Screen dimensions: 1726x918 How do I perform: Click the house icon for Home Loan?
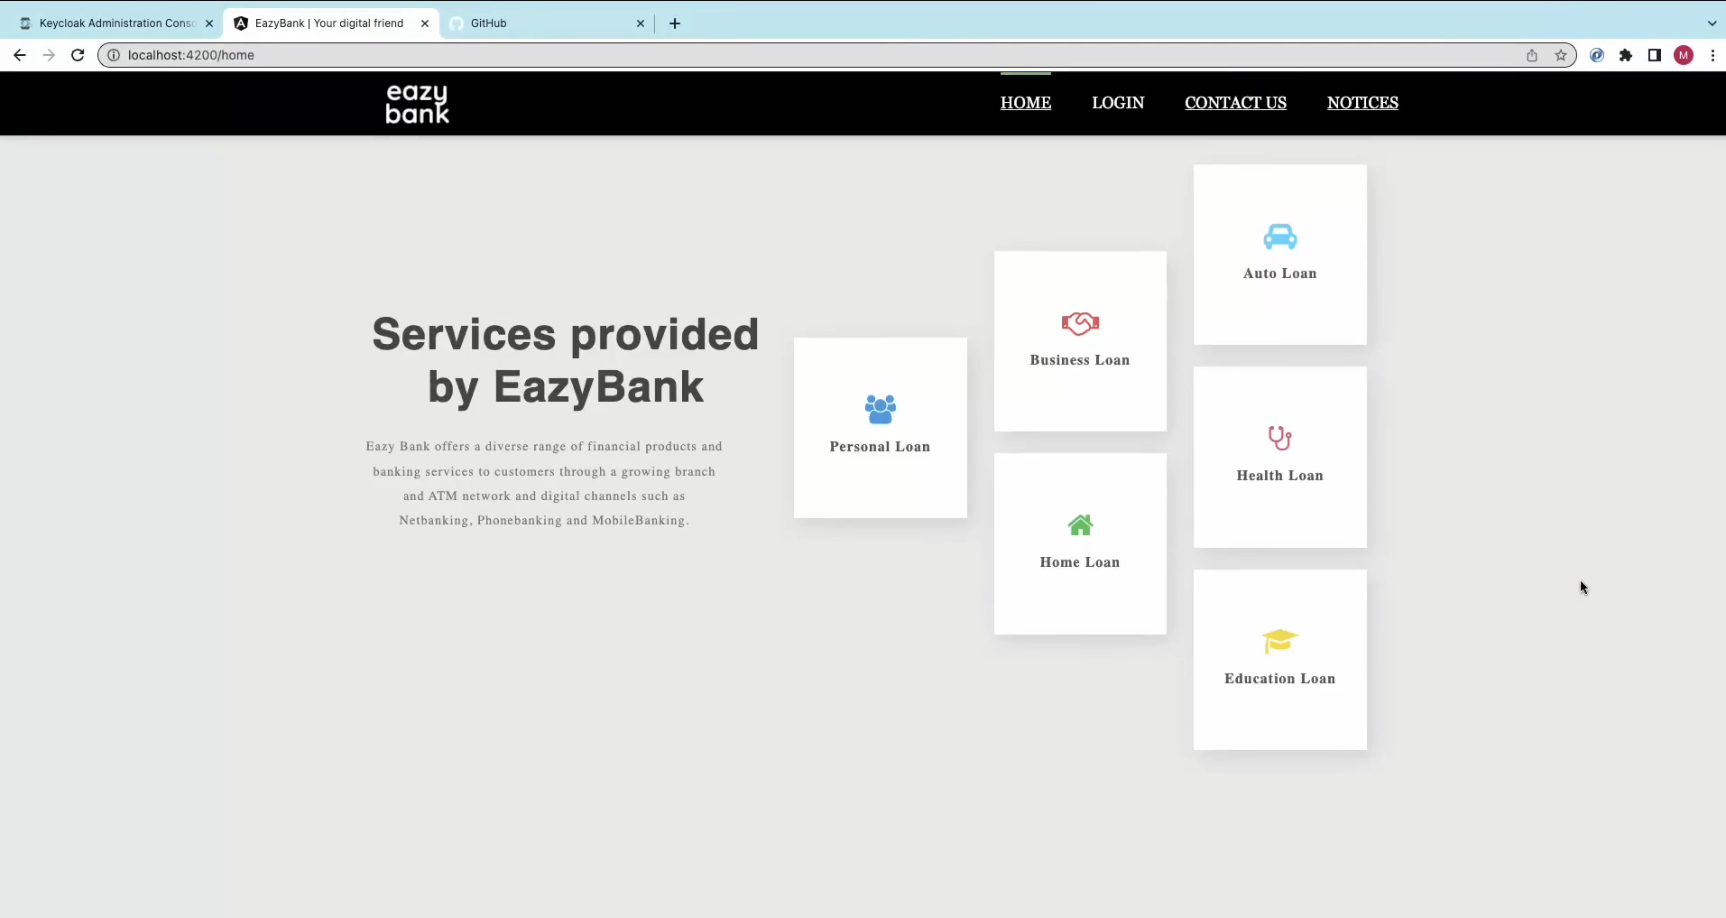1079,525
